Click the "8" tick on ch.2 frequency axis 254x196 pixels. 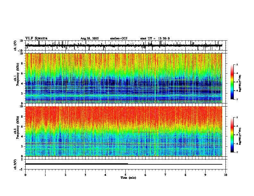click(22, 117)
